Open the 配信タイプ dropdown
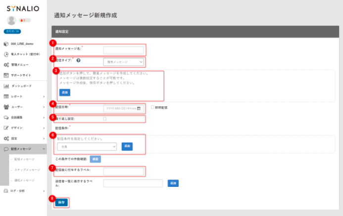343x216 pixels. (x=123, y=62)
